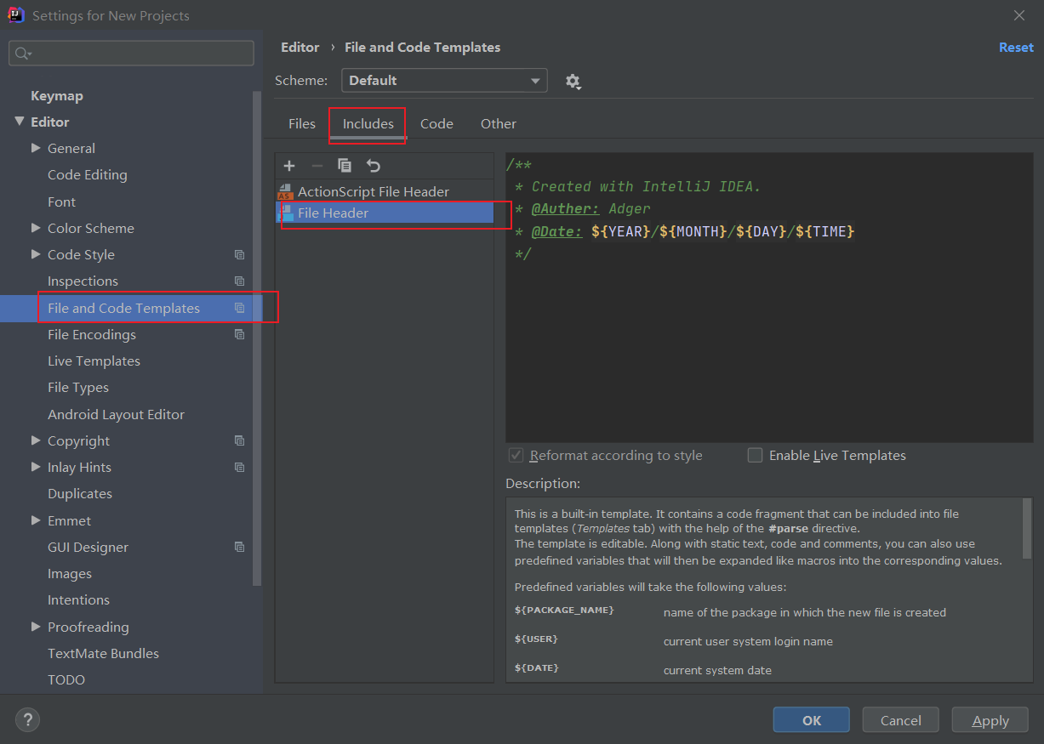Image resolution: width=1044 pixels, height=744 pixels.
Task: Click the Editor breadcrumb link
Action: pyautogui.click(x=300, y=48)
